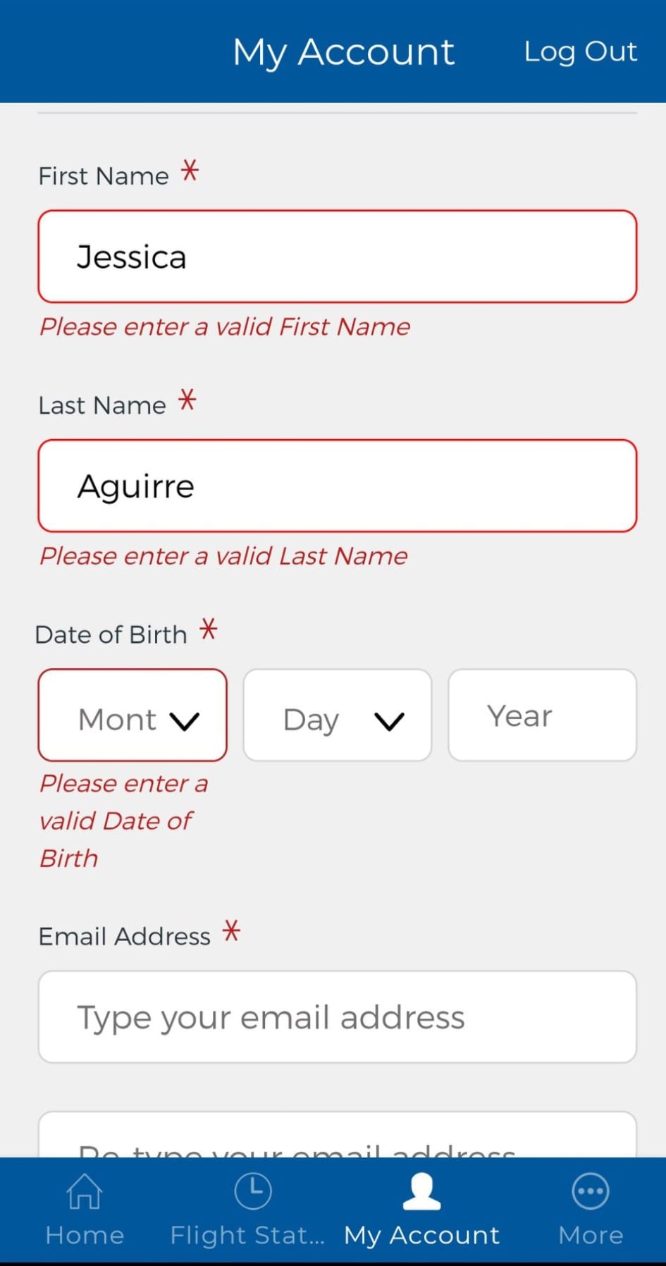Select the My Account person icon

point(421,1191)
